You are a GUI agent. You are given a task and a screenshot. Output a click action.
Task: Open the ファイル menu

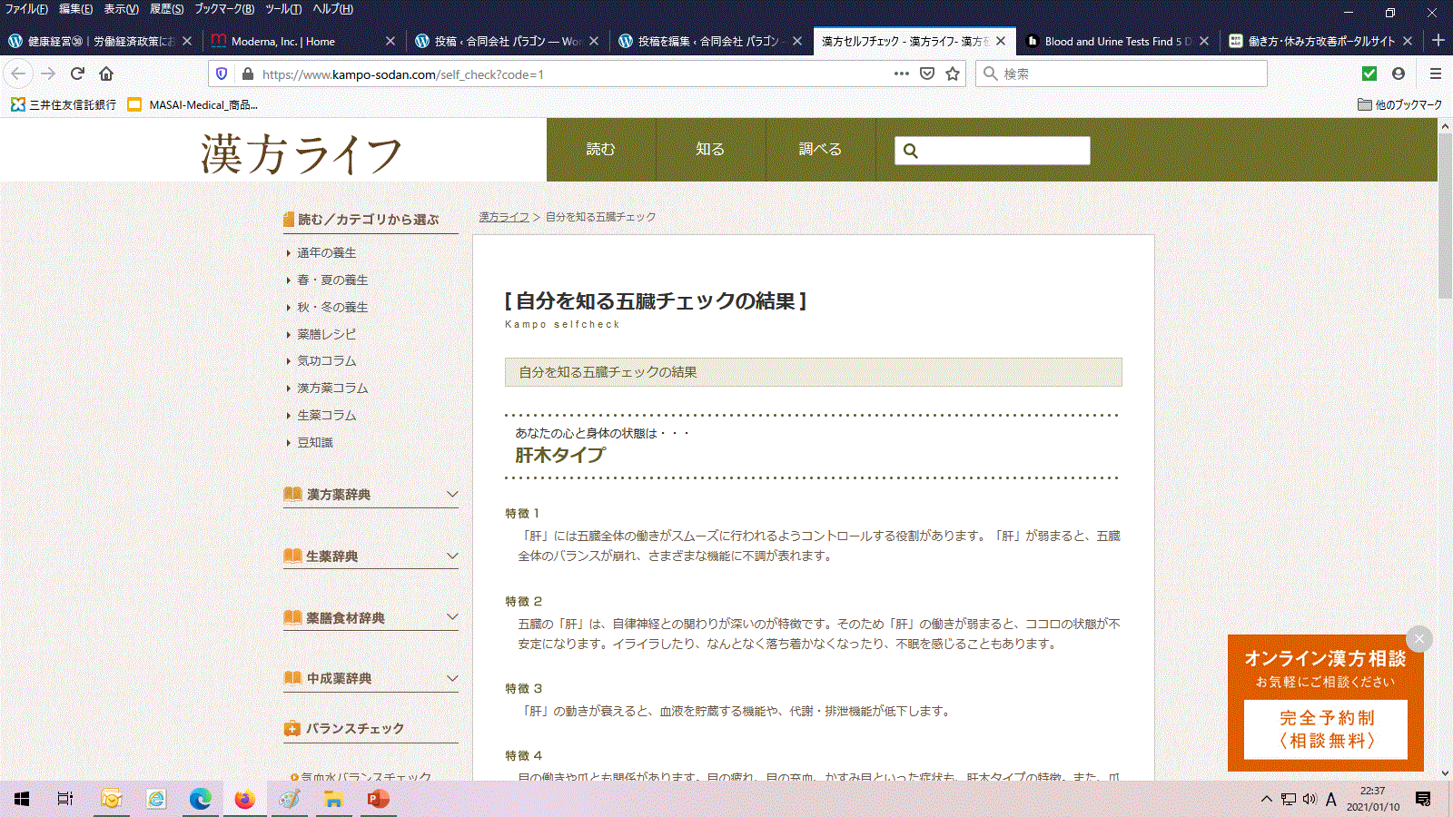[26, 9]
